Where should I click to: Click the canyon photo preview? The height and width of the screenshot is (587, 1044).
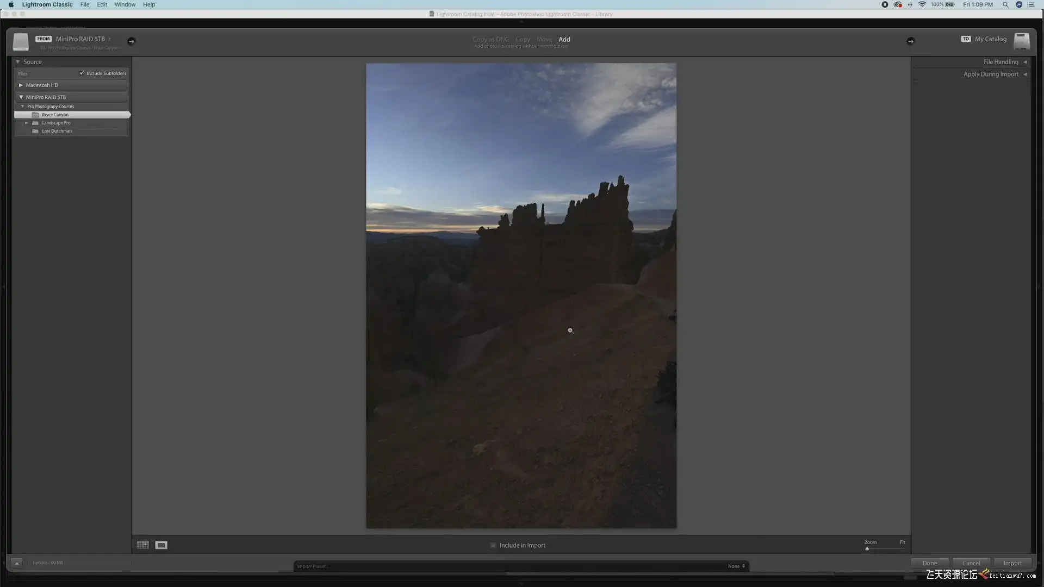tap(521, 296)
